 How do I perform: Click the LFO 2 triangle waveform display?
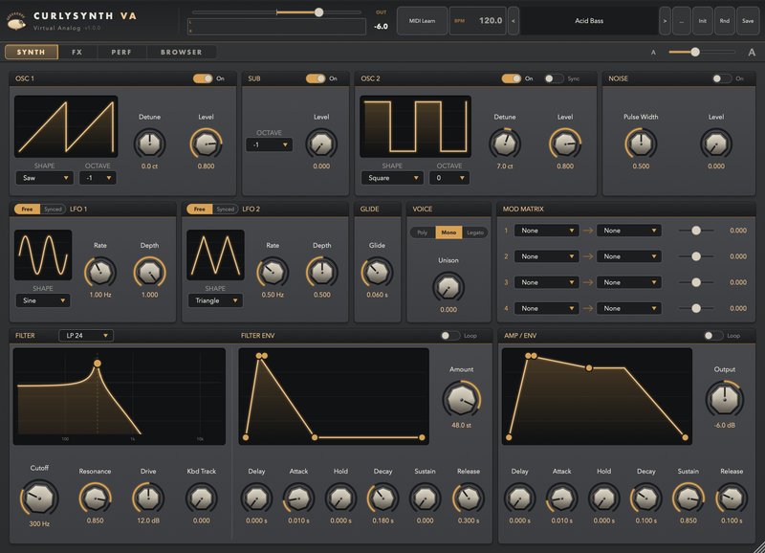point(215,254)
